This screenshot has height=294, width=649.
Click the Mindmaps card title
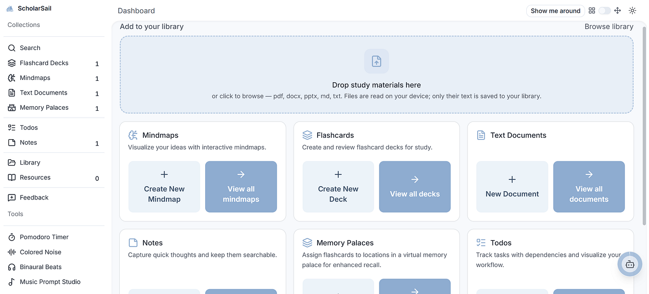[x=161, y=135]
